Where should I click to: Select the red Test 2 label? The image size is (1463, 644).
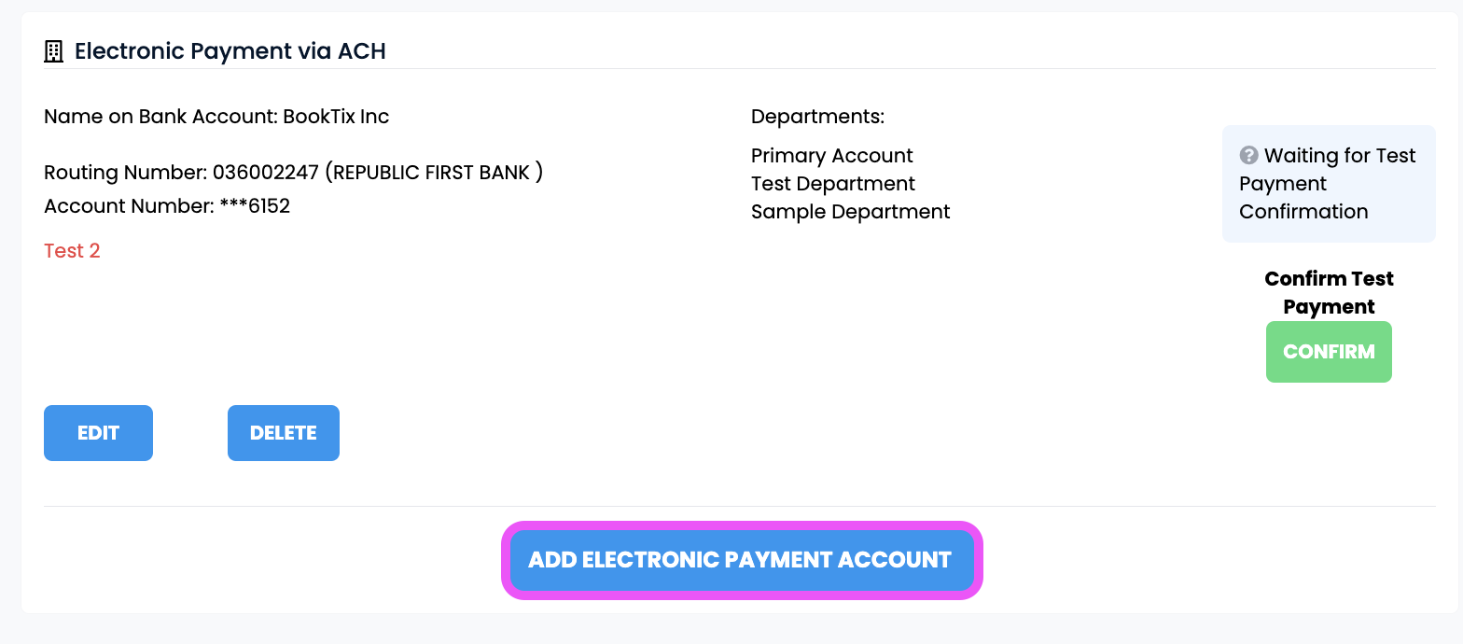point(72,251)
